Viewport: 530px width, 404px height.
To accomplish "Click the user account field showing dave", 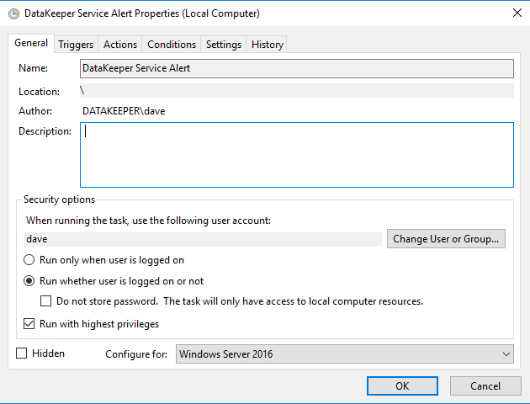I will (202, 239).
